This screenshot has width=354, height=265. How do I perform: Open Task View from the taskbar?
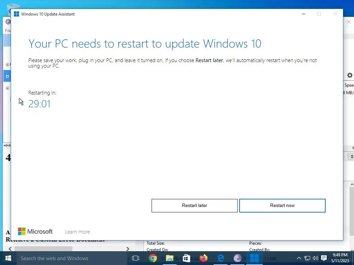point(136,258)
